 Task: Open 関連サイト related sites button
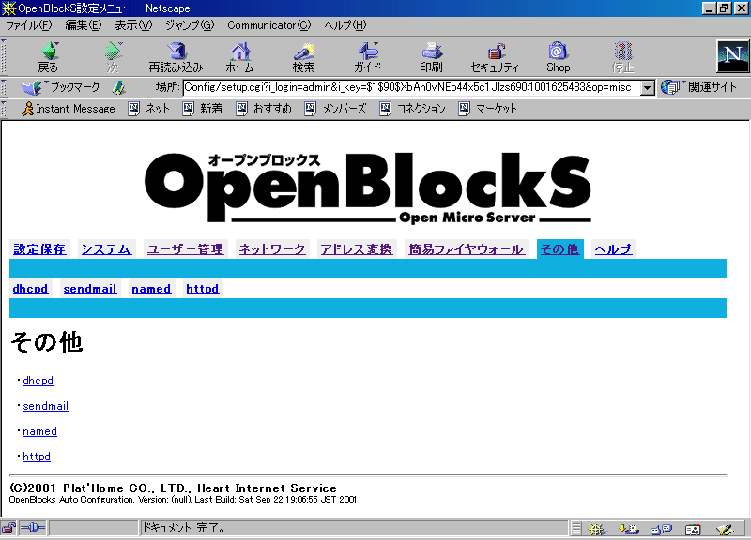point(698,87)
